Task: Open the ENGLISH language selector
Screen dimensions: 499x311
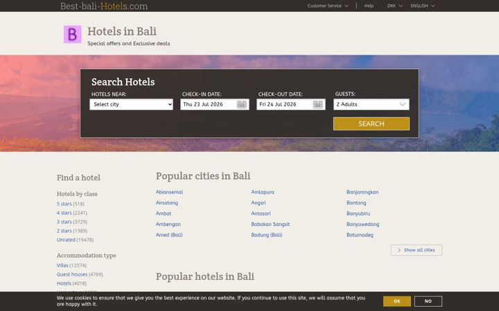Action: [x=423, y=6]
